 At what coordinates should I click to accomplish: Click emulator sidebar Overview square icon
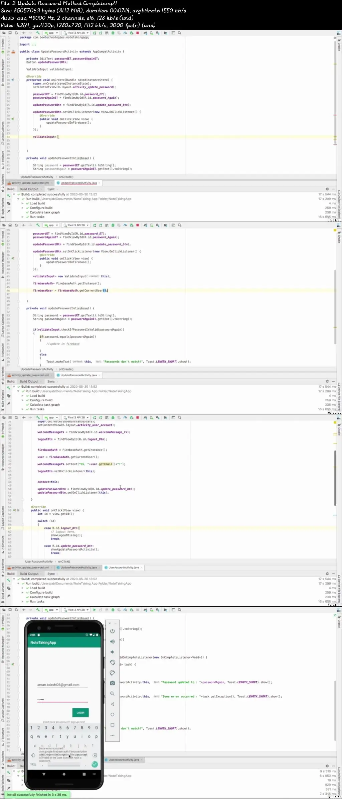coord(113,725)
